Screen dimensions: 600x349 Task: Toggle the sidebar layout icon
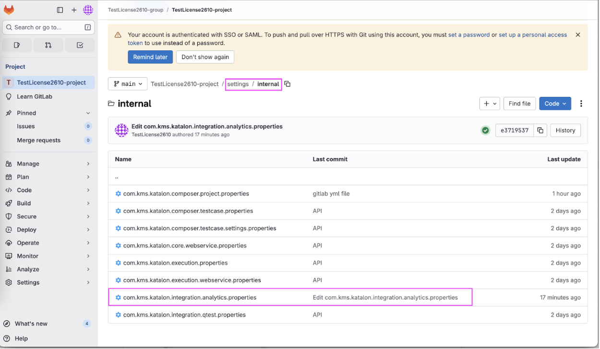pos(60,9)
